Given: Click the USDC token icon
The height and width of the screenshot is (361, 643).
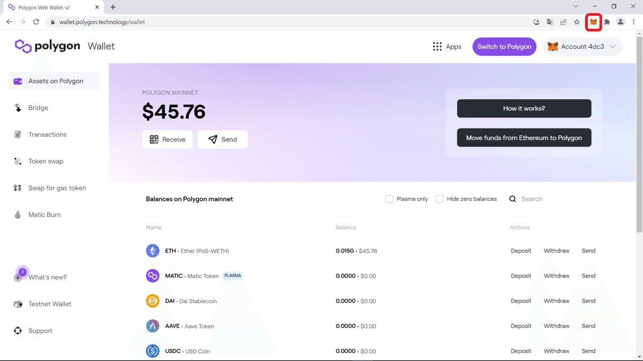Looking at the screenshot, I should (153, 351).
